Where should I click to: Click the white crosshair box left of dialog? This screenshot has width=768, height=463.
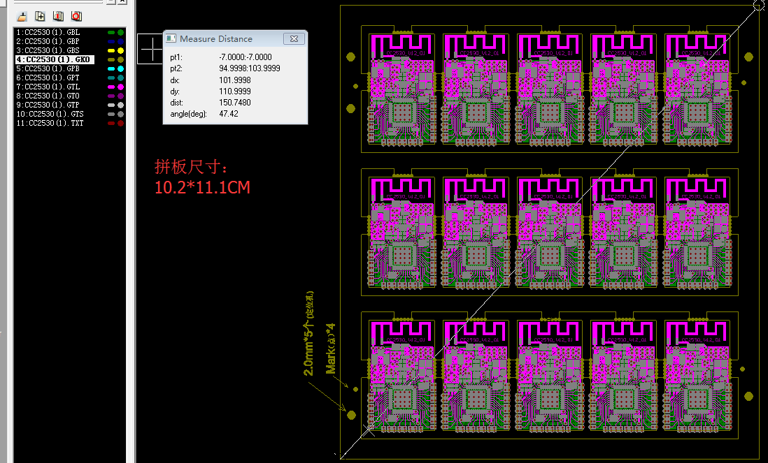(150, 49)
